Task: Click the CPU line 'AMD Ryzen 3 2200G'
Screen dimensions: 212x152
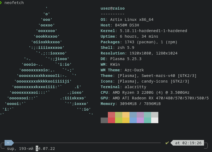Action: click(x=145, y=92)
